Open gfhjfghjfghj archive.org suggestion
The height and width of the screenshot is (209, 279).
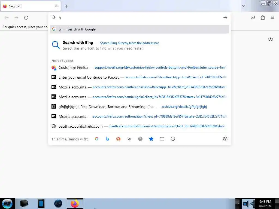(x=139, y=107)
